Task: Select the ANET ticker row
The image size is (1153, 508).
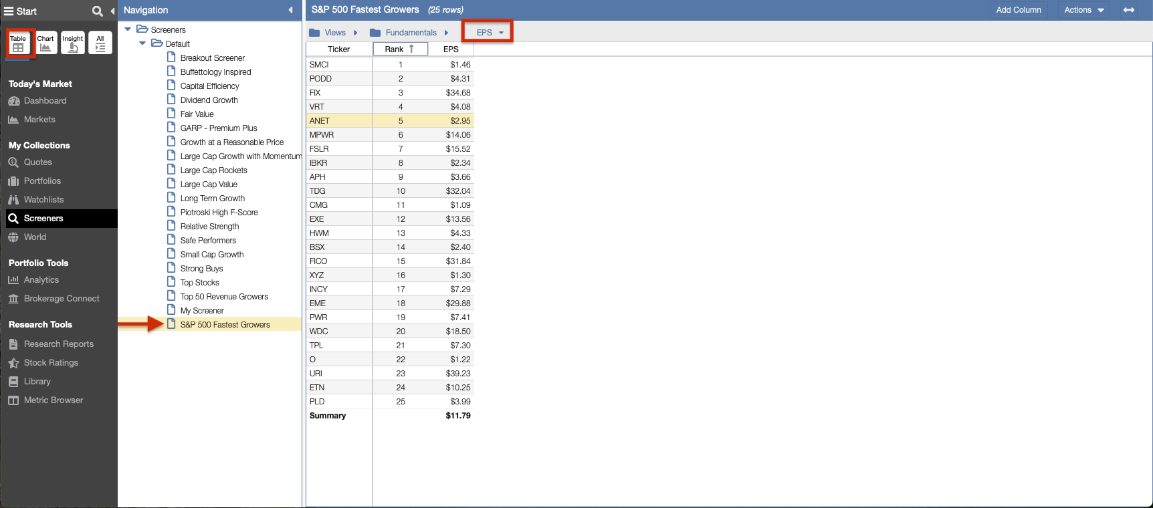Action: coord(390,121)
